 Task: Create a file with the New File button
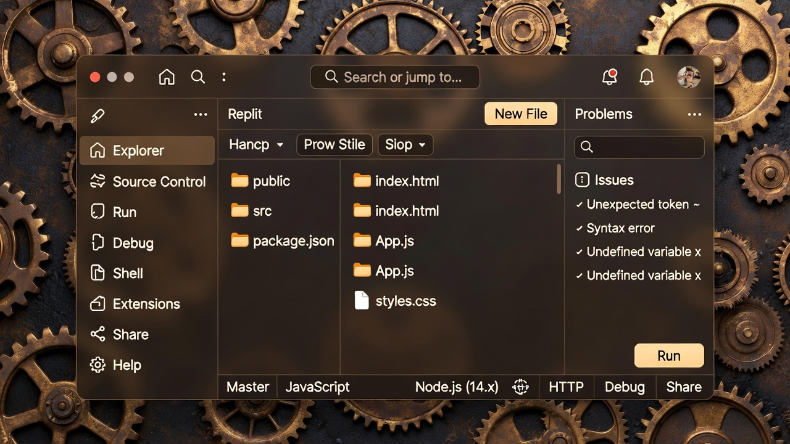(x=520, y=113)
